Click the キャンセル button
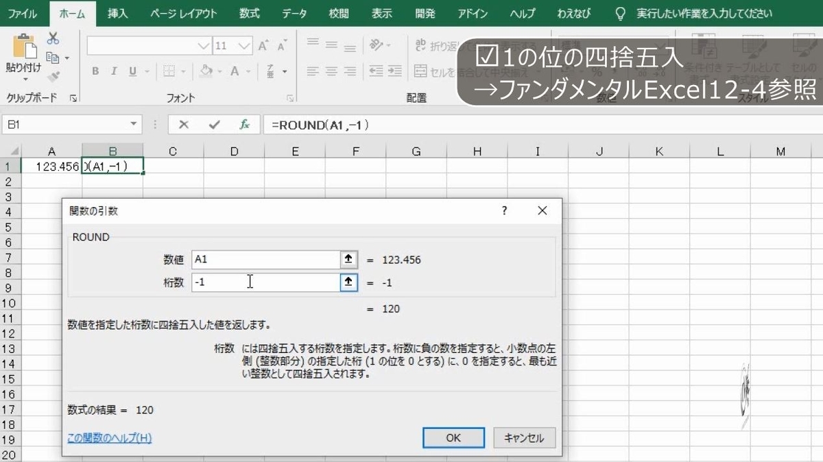This screenshot has width=823, height=462. coord(524,438)
